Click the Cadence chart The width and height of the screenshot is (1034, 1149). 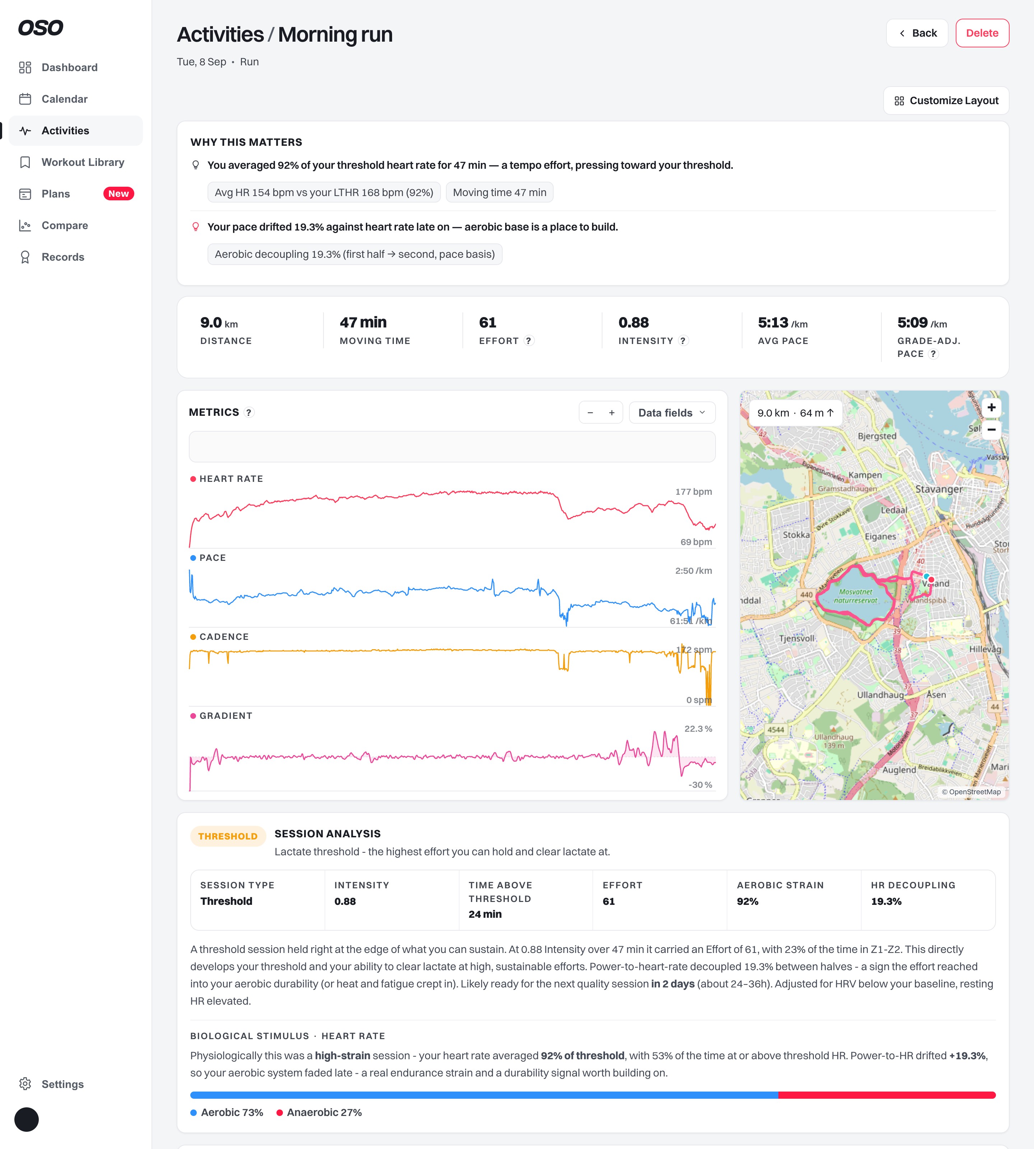(x=452, y=675)
